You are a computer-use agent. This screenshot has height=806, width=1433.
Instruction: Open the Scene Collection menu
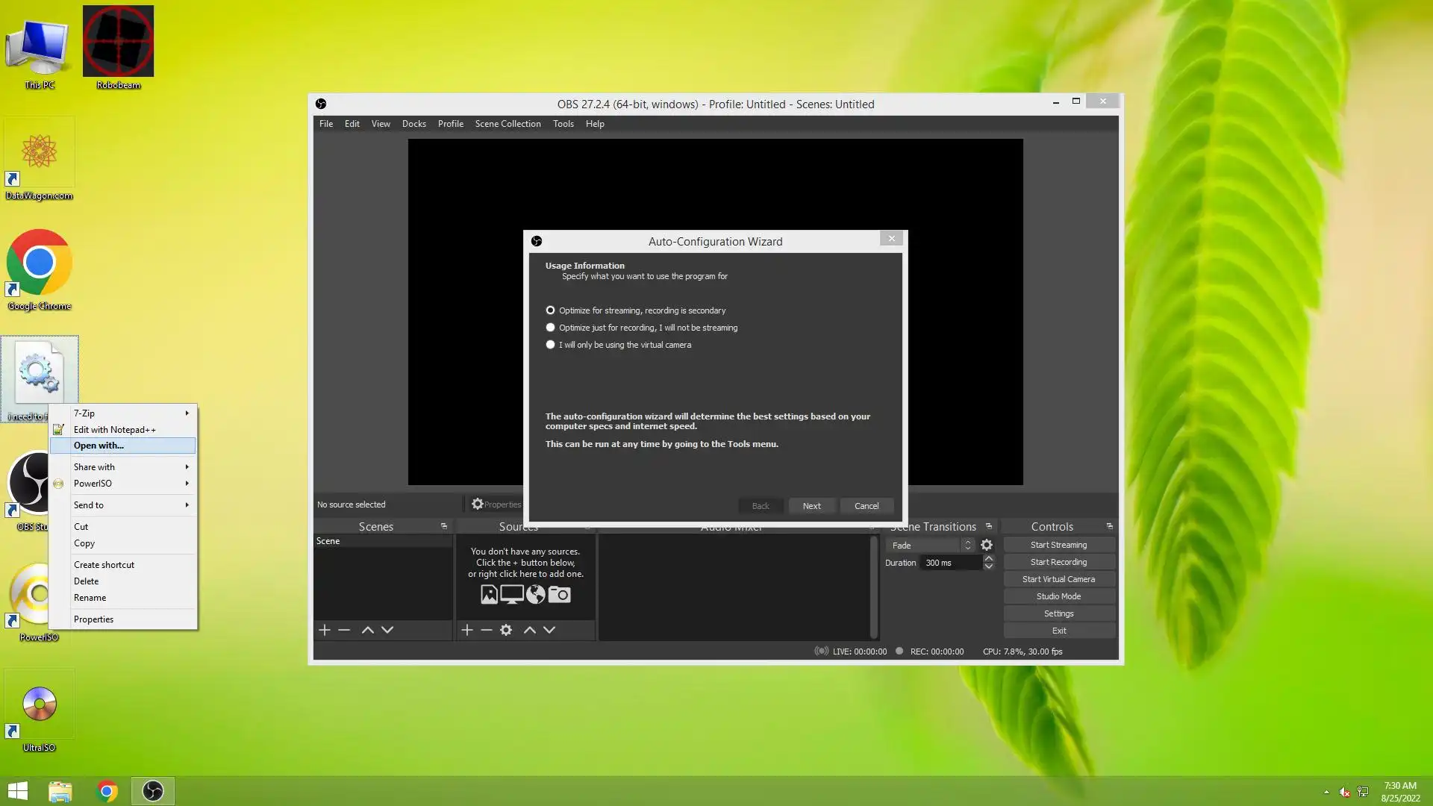click(508, 124)
